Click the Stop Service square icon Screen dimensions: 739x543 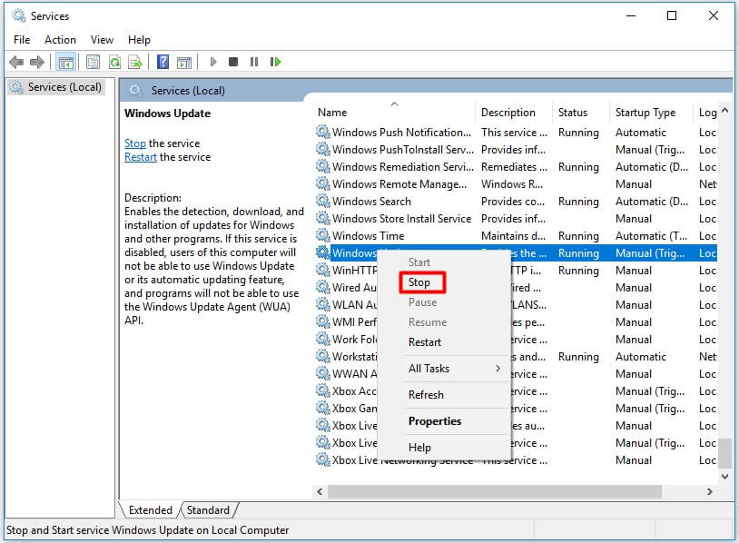pyautogui.click(x=232, y=62)
